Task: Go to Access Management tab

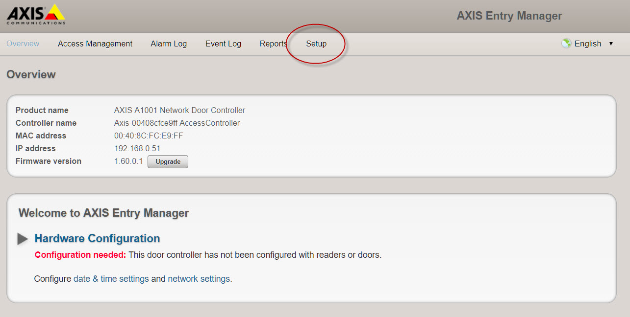Action: (x=95, y=44)
